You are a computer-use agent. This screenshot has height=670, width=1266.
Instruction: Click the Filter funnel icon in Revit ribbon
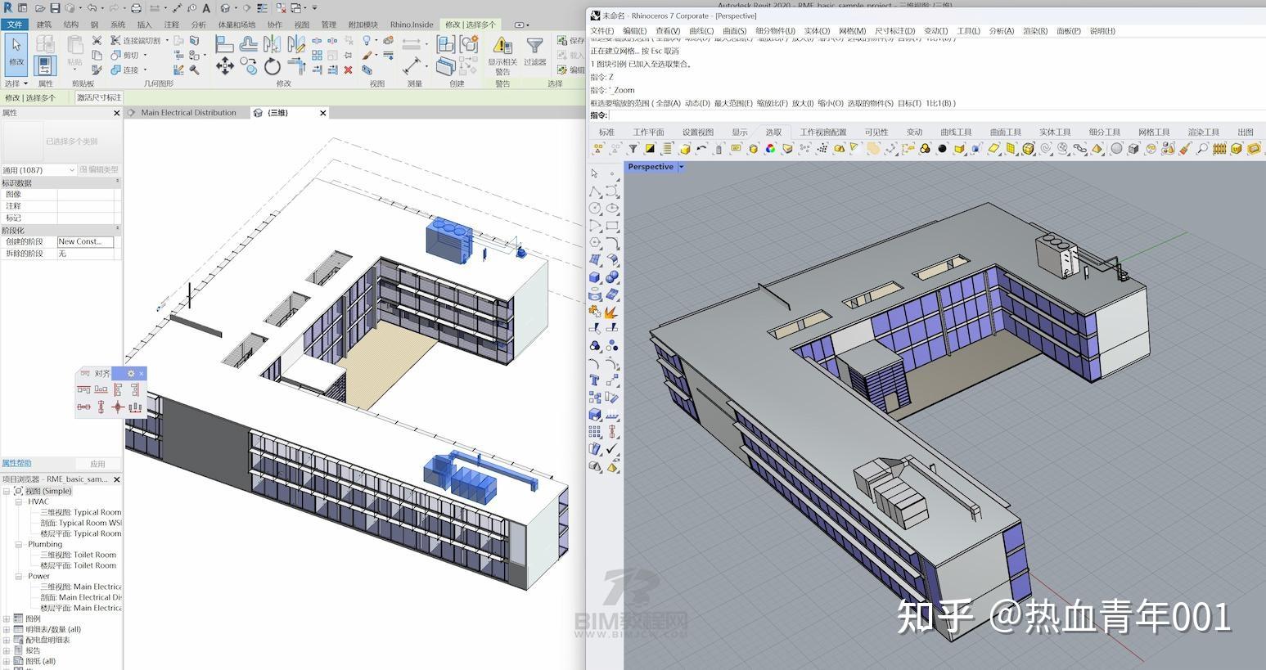click(534, 47)
